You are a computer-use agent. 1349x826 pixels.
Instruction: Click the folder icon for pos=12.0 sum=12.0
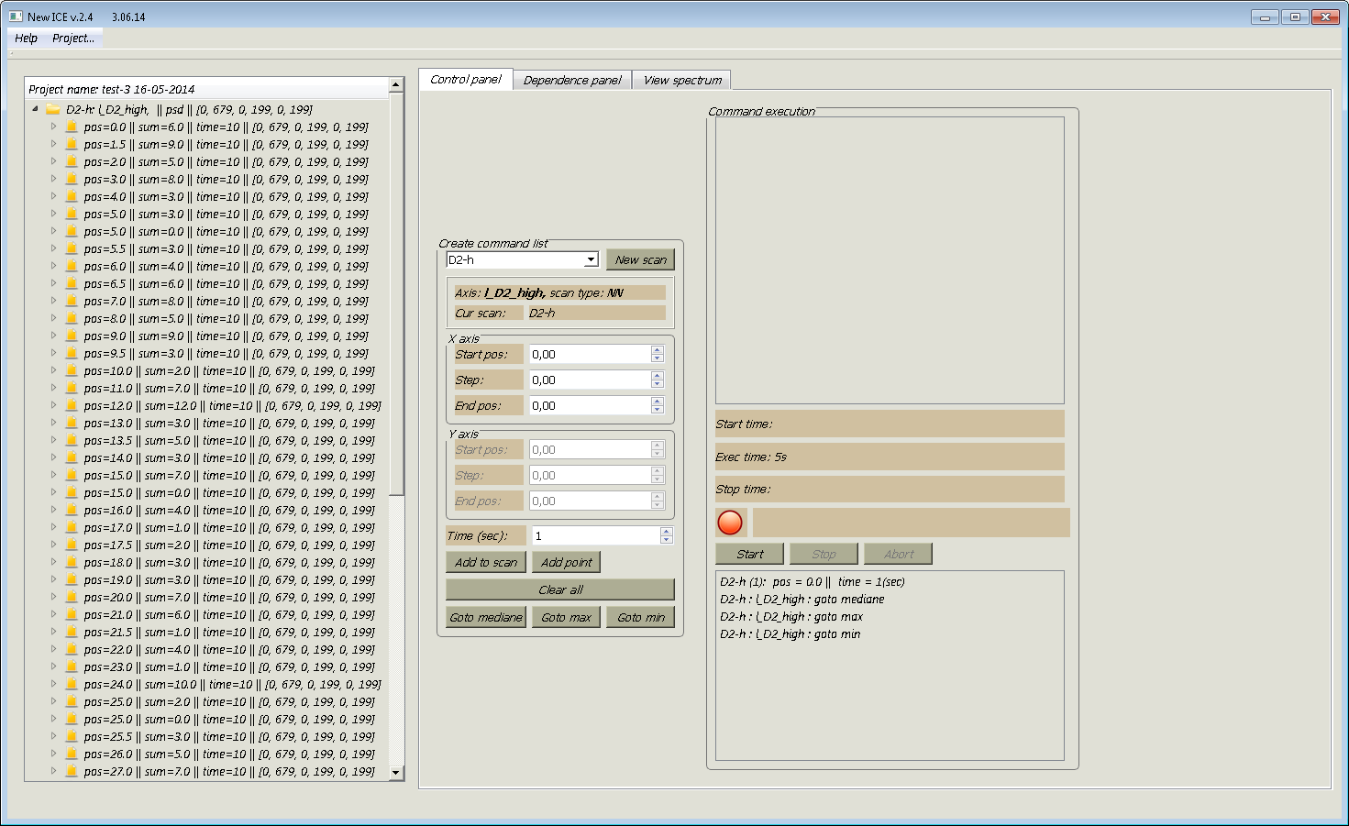pos(72,405)
